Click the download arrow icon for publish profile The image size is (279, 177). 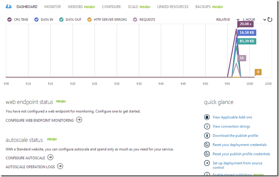[207, 136]
